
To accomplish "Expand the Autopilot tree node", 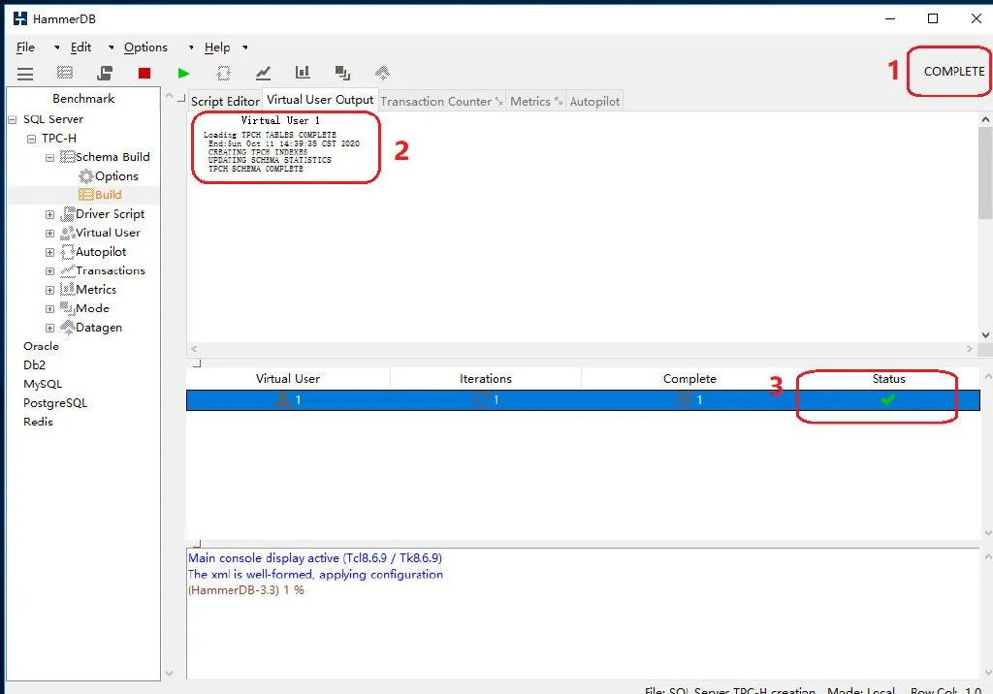I will (49, 253).
